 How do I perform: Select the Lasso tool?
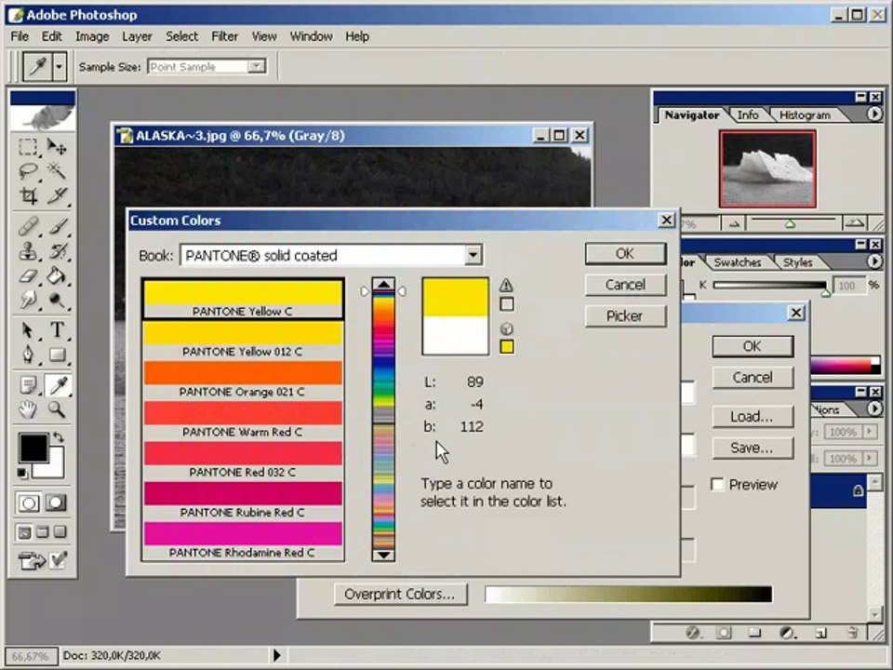[27, 170]
